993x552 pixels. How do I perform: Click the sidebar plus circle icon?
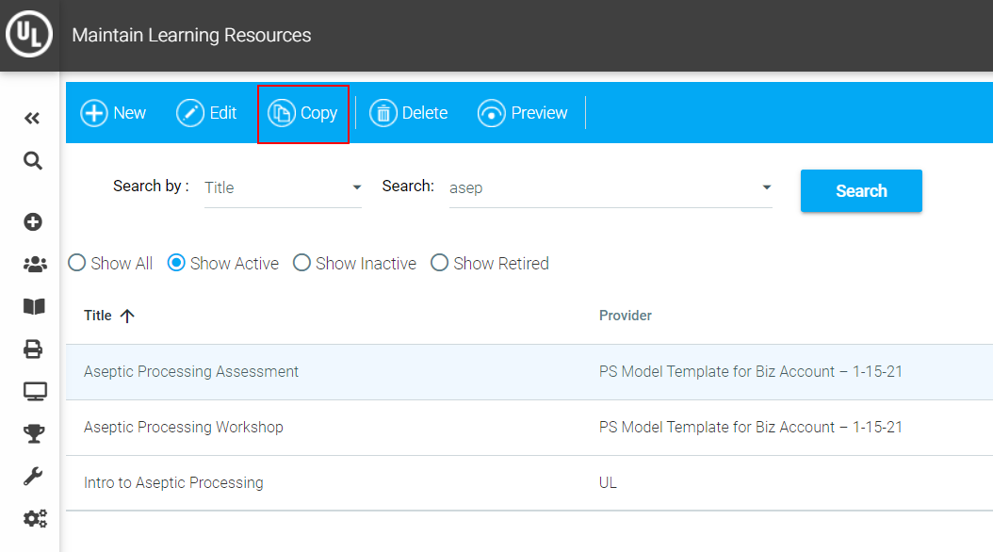coord(33,222)
